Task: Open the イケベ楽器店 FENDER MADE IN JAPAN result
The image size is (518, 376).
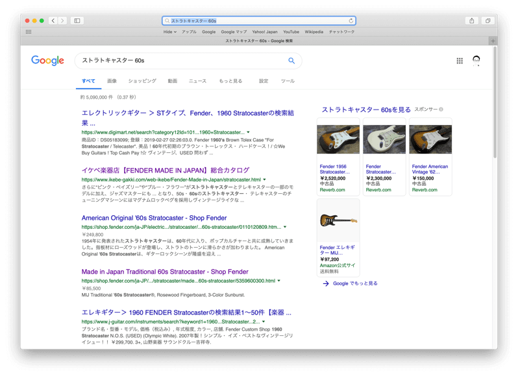Action: tap(166, 170)
